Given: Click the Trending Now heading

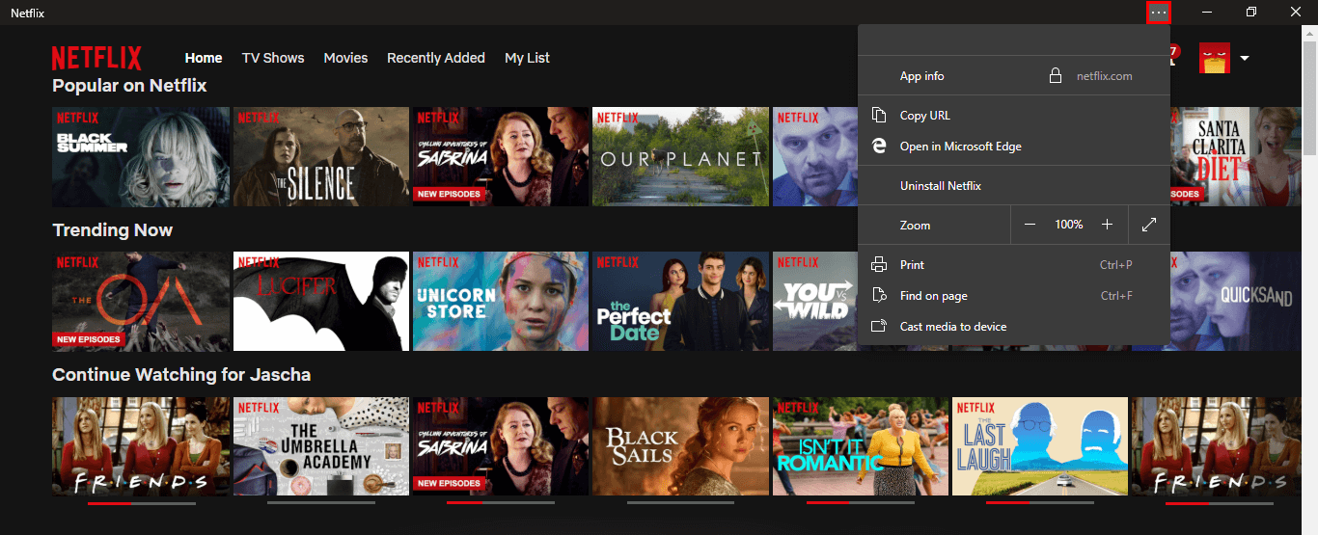Looking at the screenshot, I should tap(112, 230).
